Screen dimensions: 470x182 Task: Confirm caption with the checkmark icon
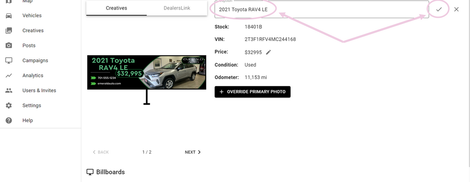439,9
